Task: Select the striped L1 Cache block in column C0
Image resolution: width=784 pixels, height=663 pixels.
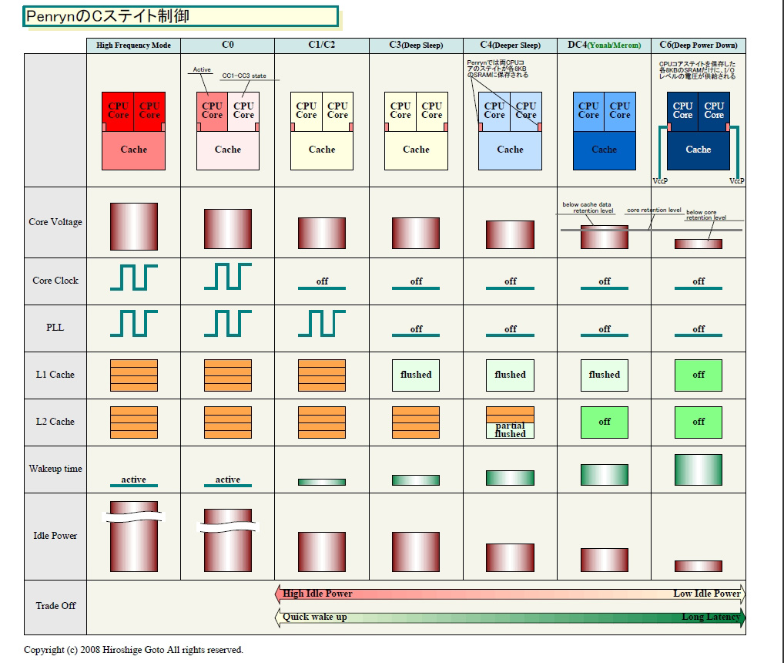Action: (227, 375)
